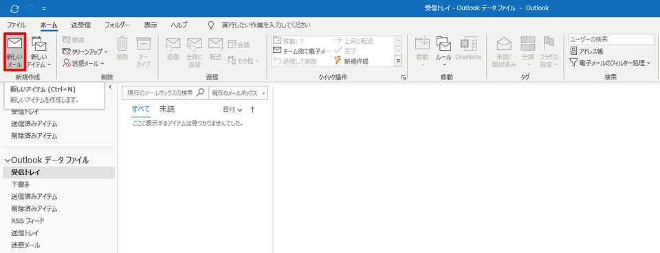Viewport: 660px width, 253px height.
Task: Toggle 未読/開封済み read status
Action: [504, 52]
